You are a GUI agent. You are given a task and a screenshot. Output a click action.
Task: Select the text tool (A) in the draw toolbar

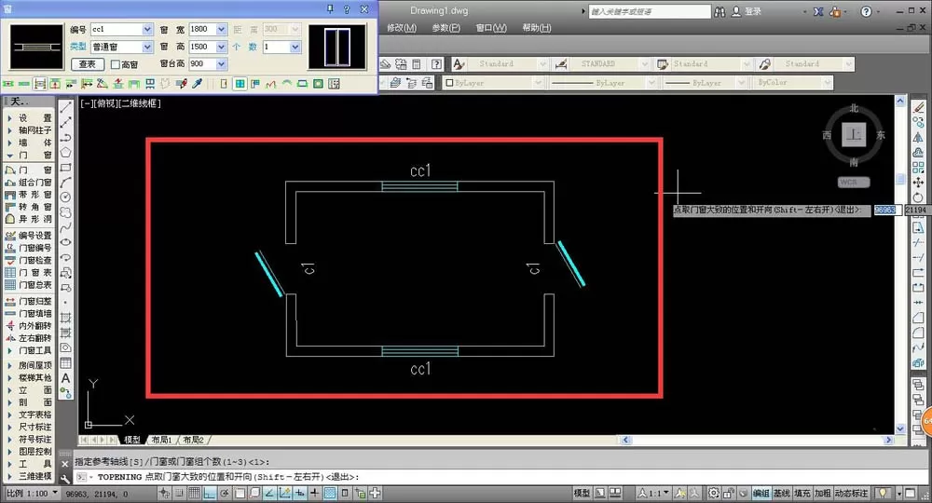point(65,378)
